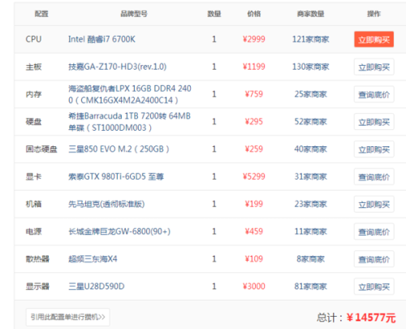Click the 显卡 category label

tap(33, 176)
